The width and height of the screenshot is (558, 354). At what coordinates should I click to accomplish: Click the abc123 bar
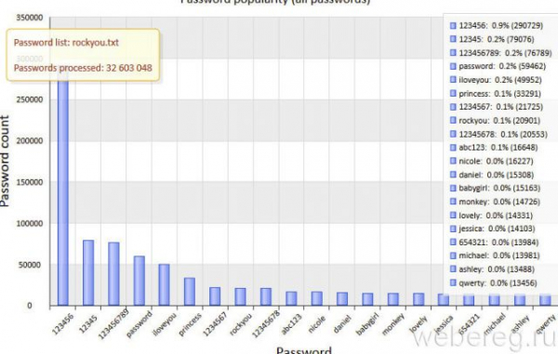291,298
